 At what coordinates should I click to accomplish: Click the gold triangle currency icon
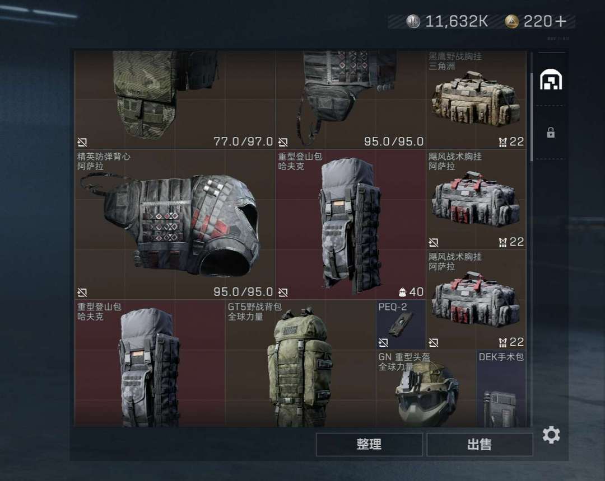tap(511, 22)
